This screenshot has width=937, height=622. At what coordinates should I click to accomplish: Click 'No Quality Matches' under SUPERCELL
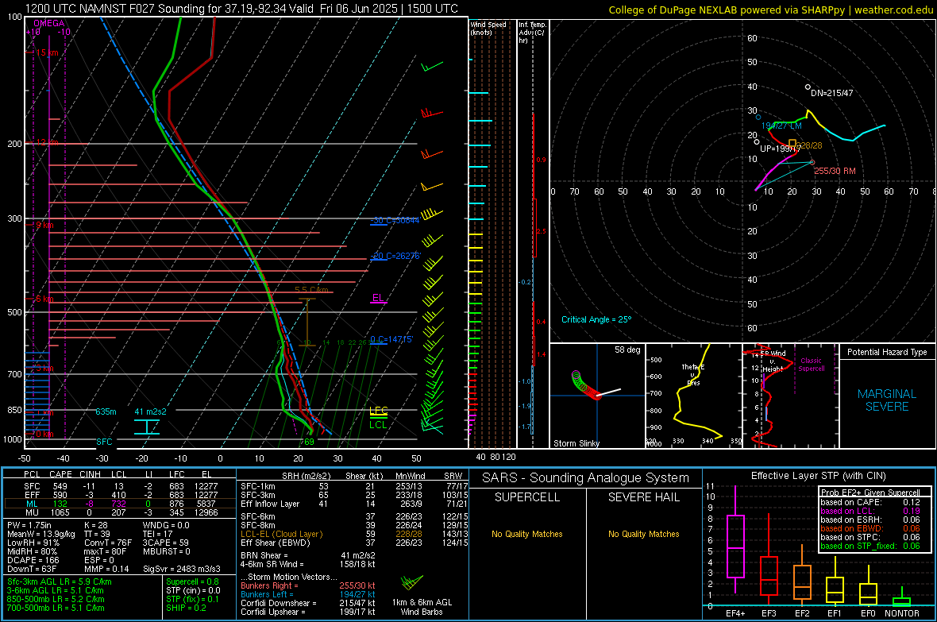tap(527, 534)
